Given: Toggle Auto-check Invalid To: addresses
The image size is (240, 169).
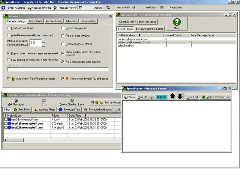Looking at the screenshot, I should 63,79.
